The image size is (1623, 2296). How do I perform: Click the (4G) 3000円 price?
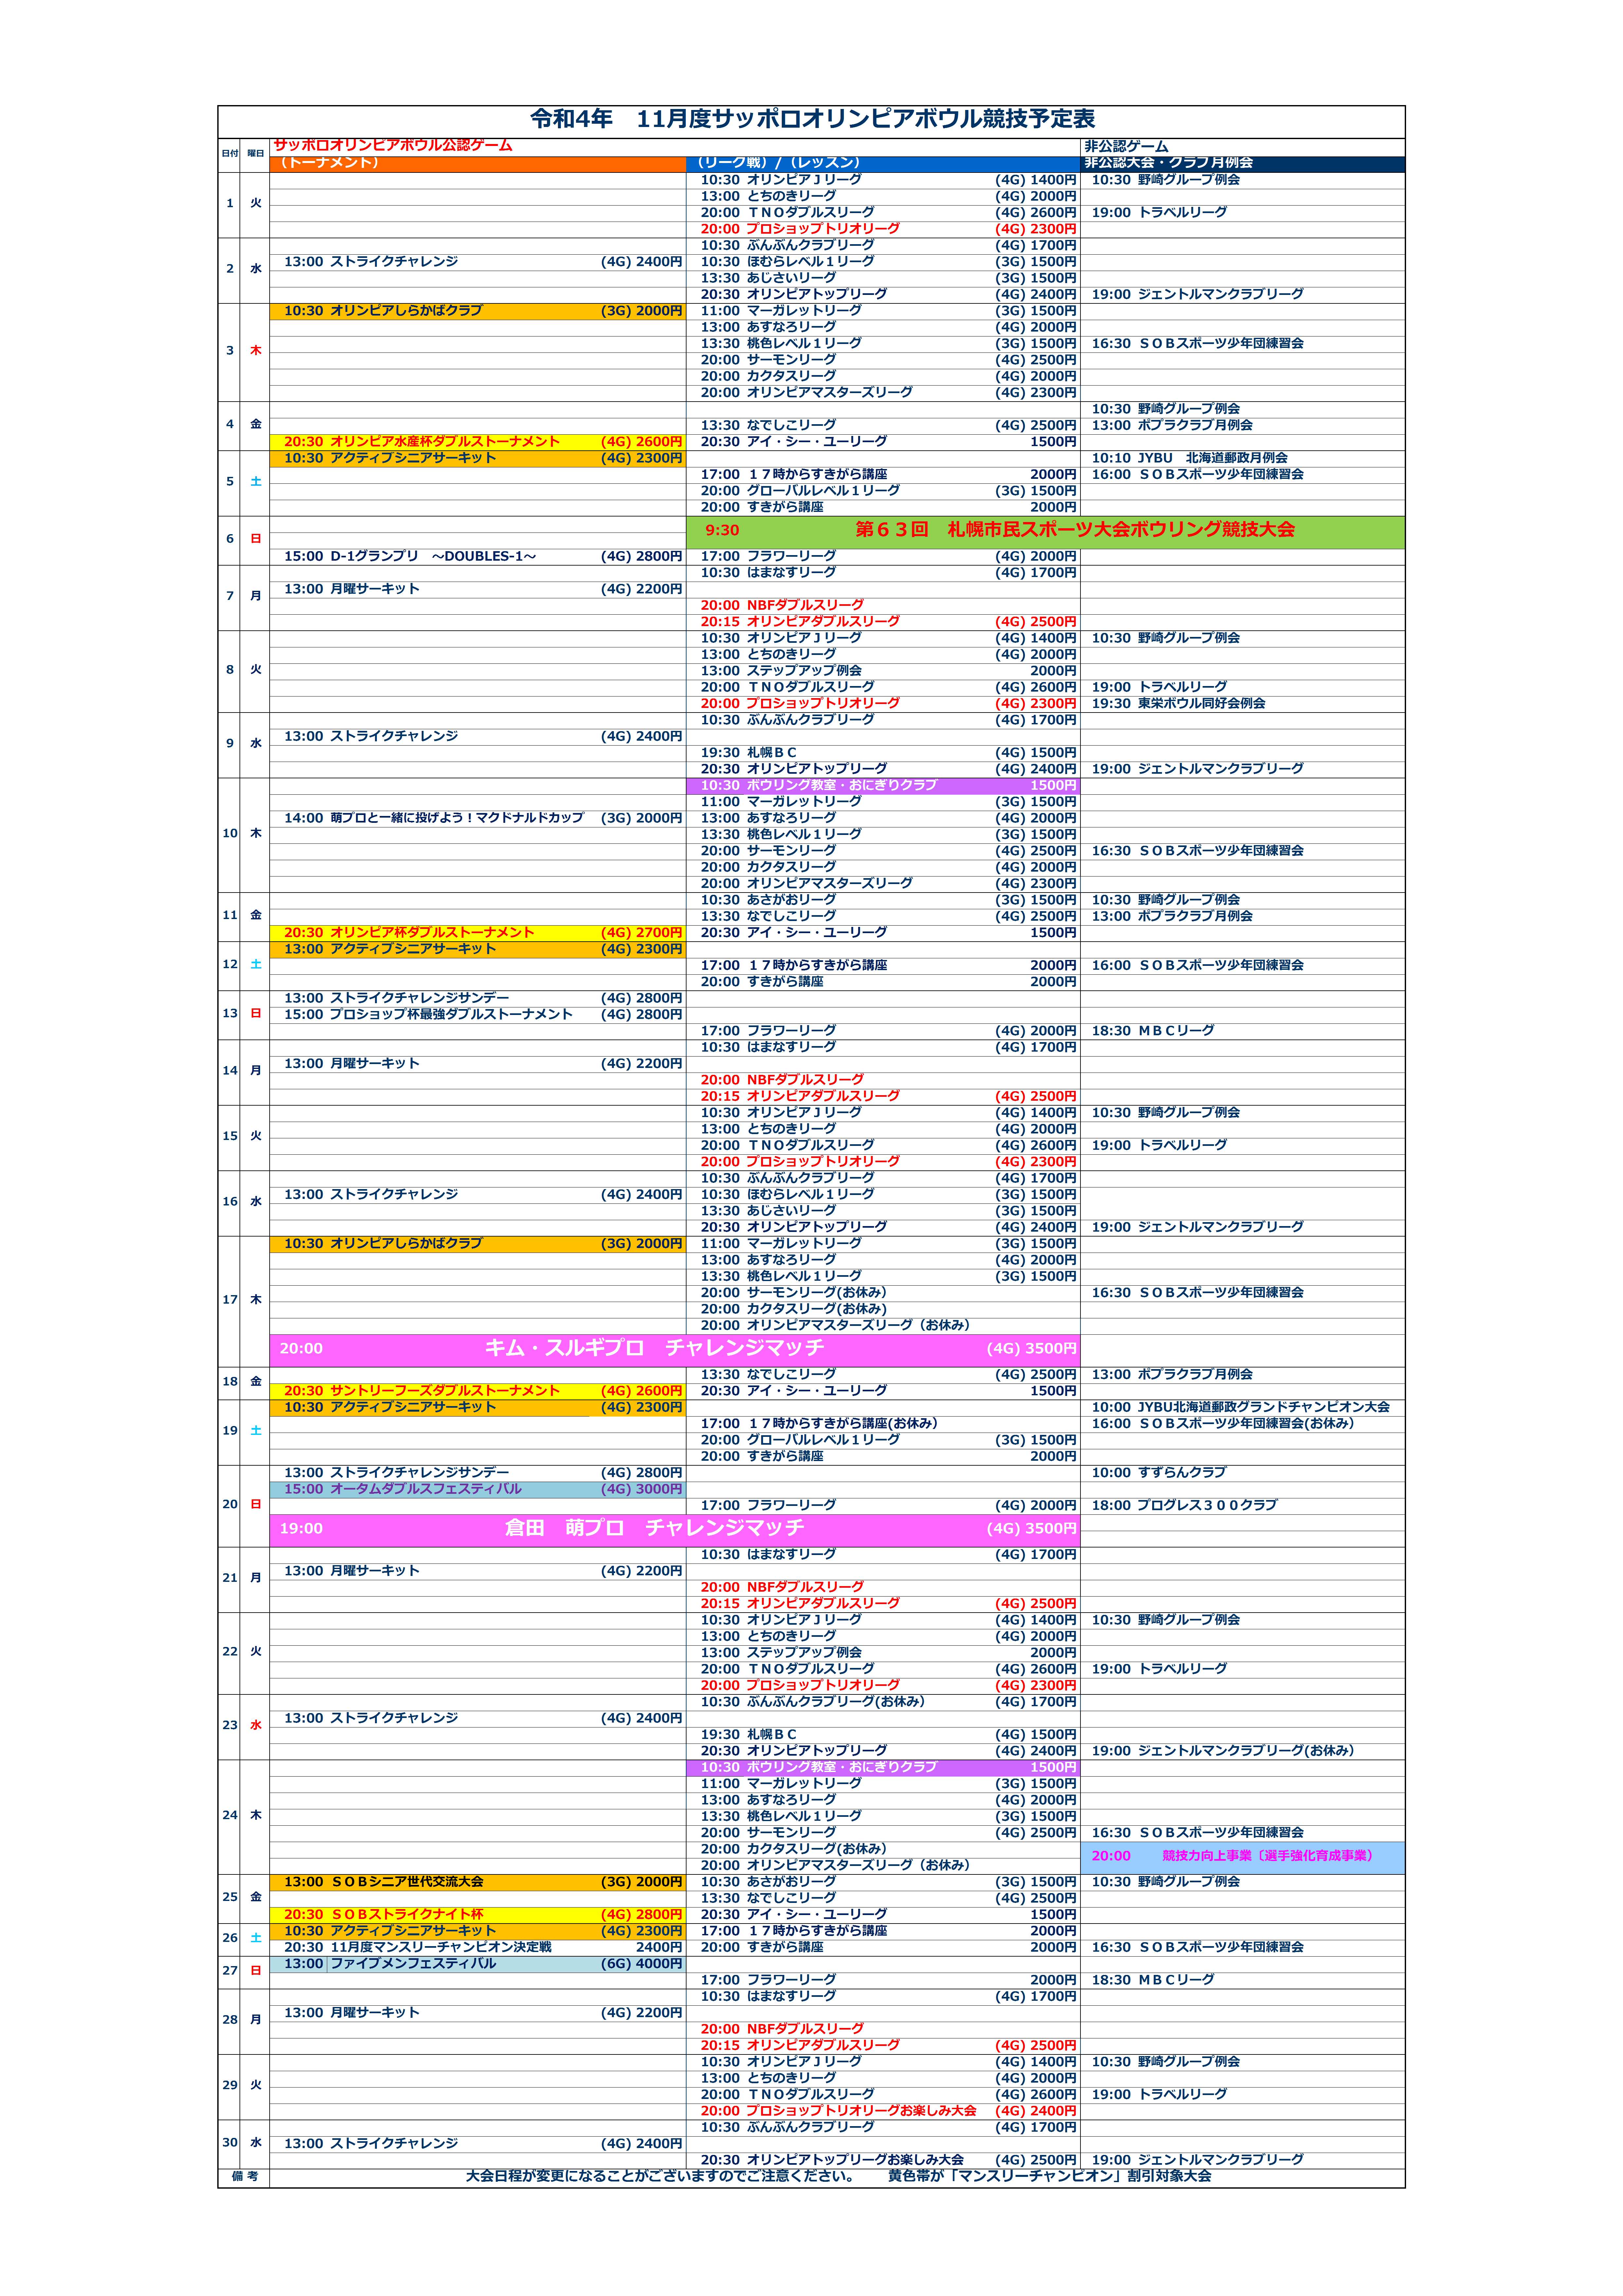click(x=641, y=1489)
